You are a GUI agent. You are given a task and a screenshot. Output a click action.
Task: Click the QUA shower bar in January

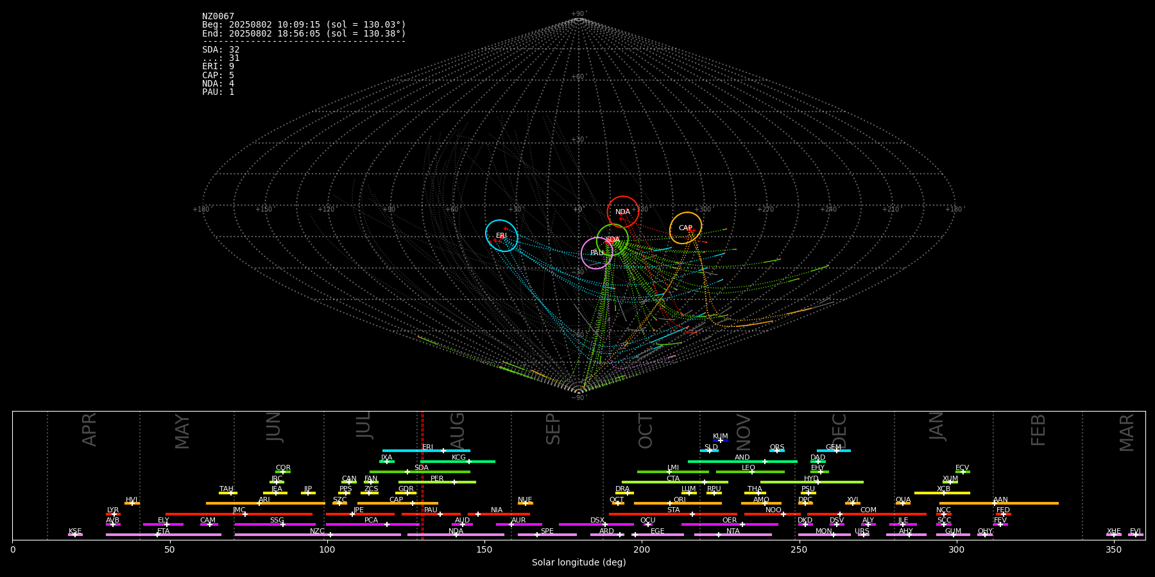(903, 503)
